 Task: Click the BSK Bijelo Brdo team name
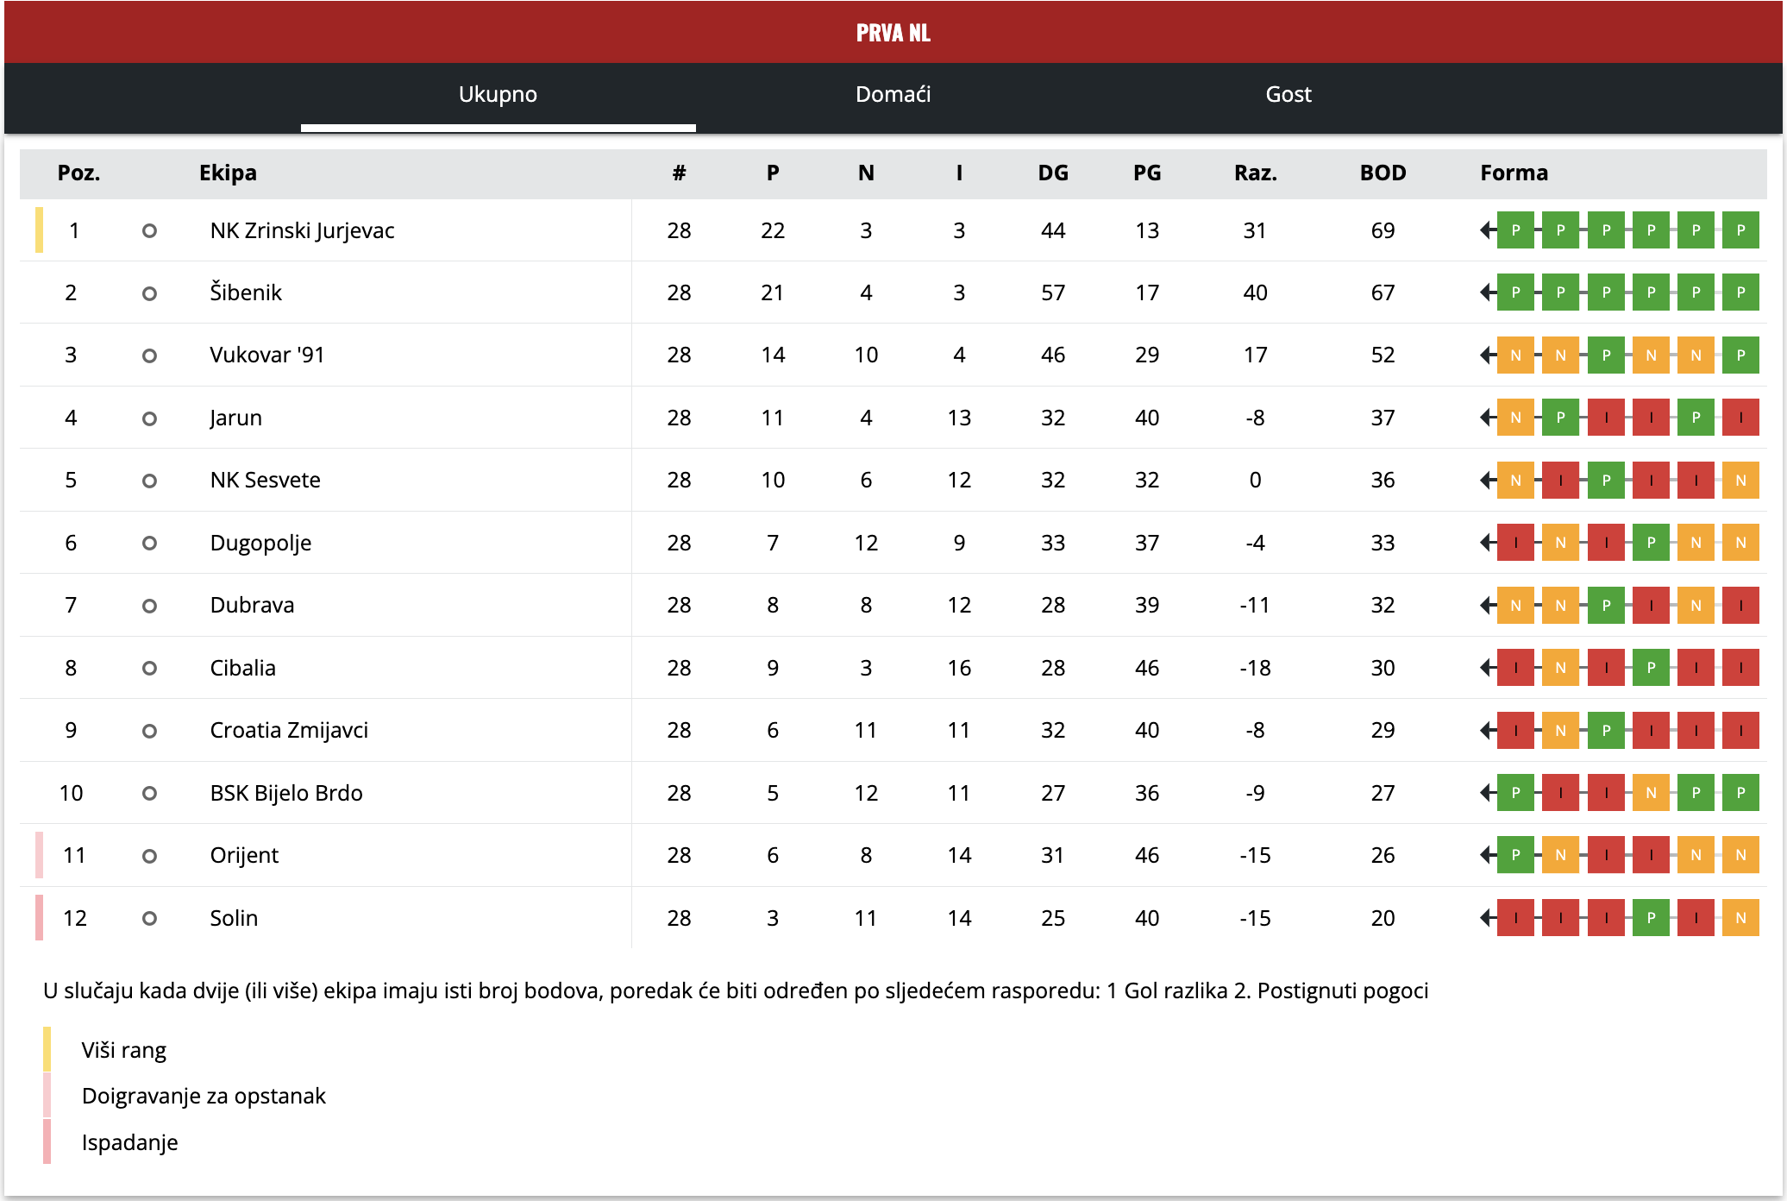point(286,793)
